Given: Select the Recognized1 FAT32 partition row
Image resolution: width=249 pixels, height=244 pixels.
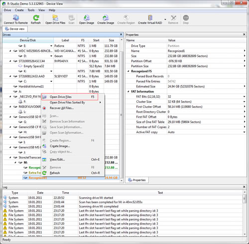Looking at the screenshot, I should click(x=71, y=178).
